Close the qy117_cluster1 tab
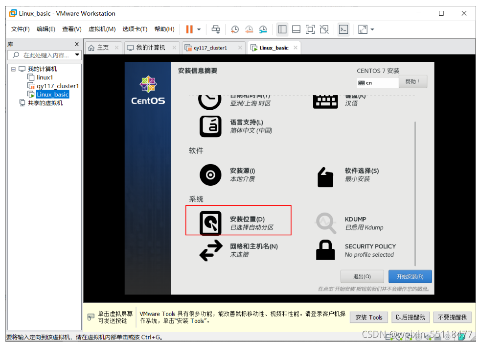Viewport: 480px width, 344px height. [x=240, y=48]
